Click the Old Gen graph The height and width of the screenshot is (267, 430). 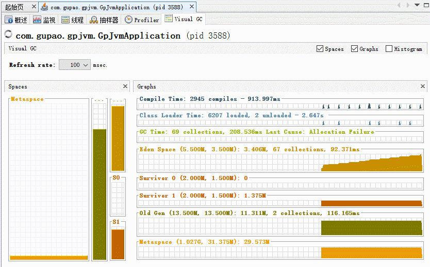tap(280, 227)
